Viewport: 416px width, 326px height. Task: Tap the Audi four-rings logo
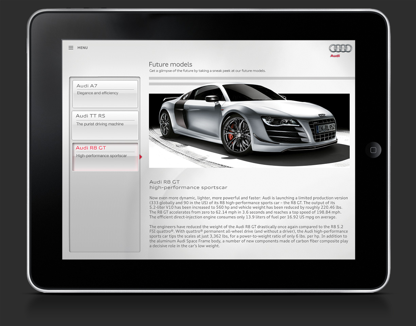click(341, 49)
